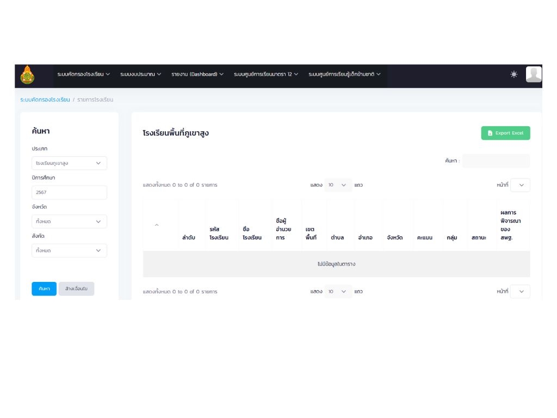This screenshot has width=557, height=418.
Task: Open the สังกัด dropdown
Action: (69, 250)
